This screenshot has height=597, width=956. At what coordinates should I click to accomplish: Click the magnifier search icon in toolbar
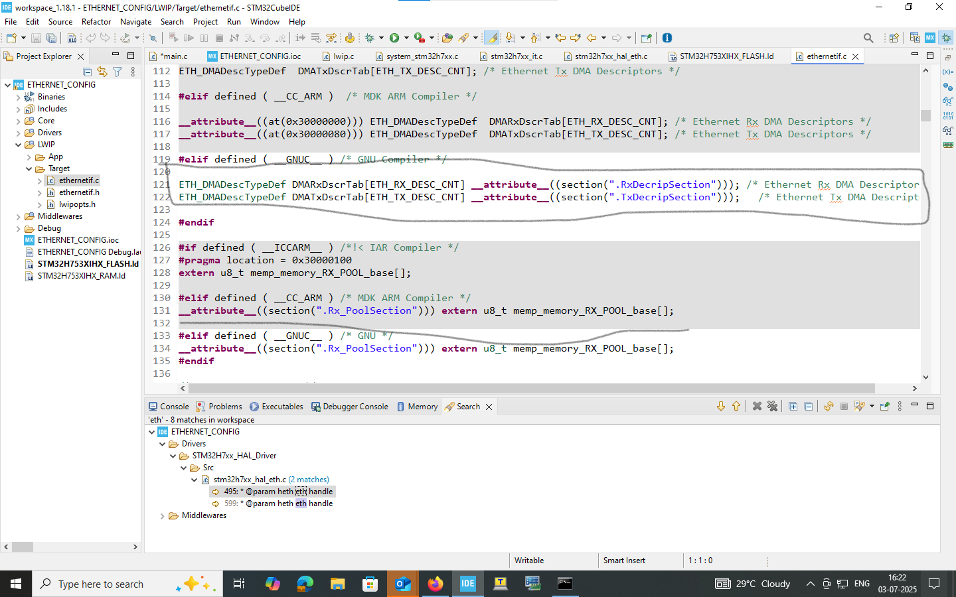[x=868, y=38]
